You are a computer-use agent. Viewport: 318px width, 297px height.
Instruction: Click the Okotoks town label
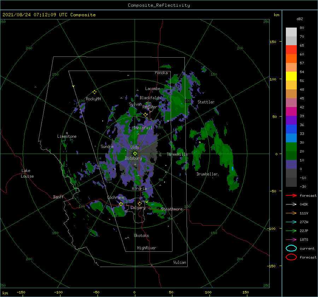141,236
